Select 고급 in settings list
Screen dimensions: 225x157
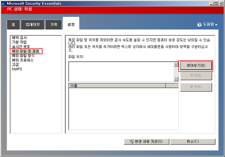click(x=15, y=64)
